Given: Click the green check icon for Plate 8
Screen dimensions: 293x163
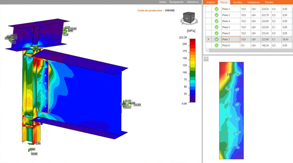Looking at the screenshot, I should 217,46.
